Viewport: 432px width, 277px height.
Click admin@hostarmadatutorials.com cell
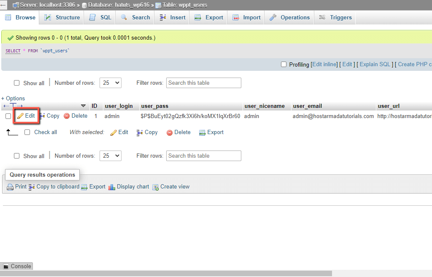333,116
